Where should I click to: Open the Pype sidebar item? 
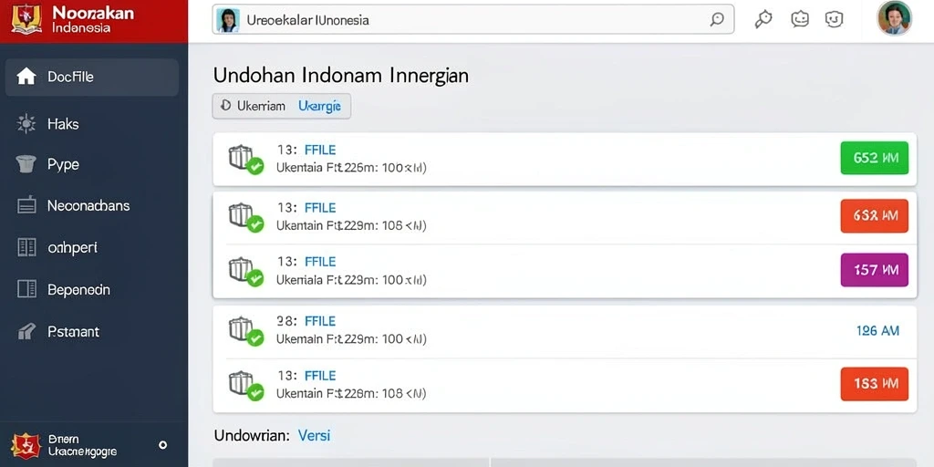pos(63,164)
